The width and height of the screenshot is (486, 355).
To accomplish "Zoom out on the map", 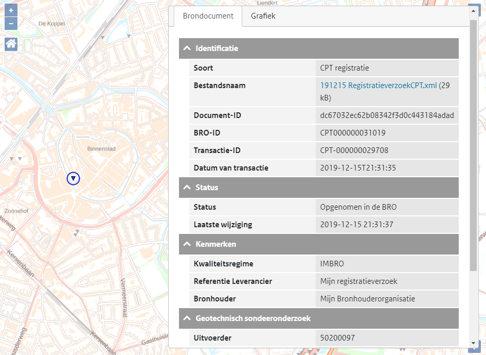I will point(11,23).
